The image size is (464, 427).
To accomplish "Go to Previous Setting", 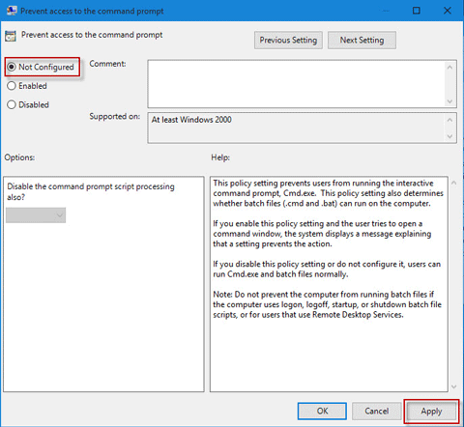I will (288, 41).
